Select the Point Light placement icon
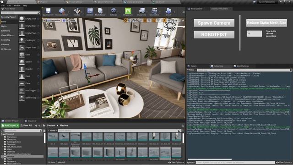Image resolution: width=293 pixels, height=165 pixels. coord(22,40)
